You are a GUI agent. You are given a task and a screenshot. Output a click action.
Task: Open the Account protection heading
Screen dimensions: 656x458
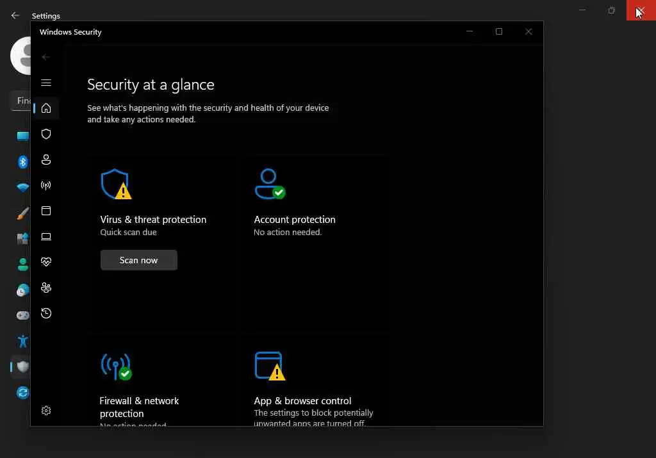click(x=295, y=220)
